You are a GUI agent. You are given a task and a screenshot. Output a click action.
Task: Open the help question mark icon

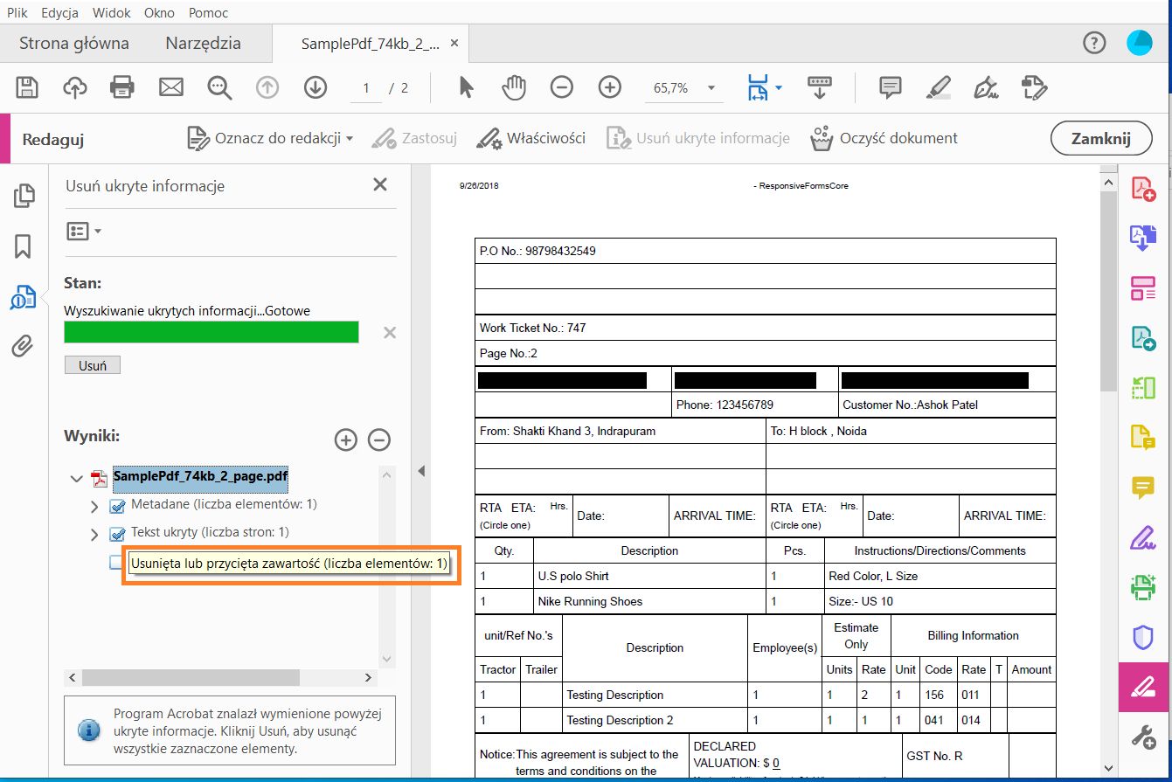pyautogui.click(x=1093, y=43)
